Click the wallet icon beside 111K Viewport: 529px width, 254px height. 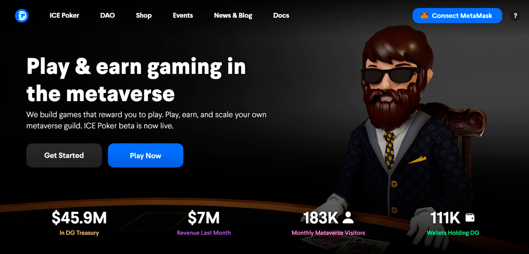pos(470,218)
